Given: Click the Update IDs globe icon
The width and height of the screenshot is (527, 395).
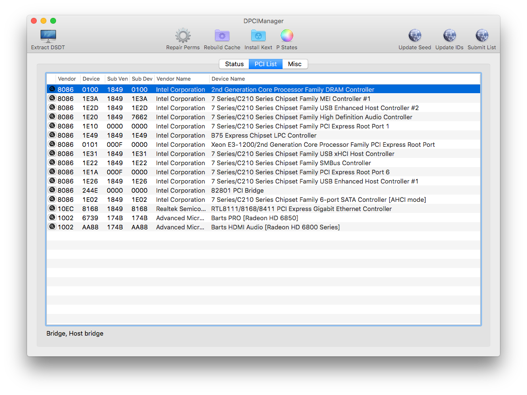Looking at the screenshot, I should [x=449, y=36].
